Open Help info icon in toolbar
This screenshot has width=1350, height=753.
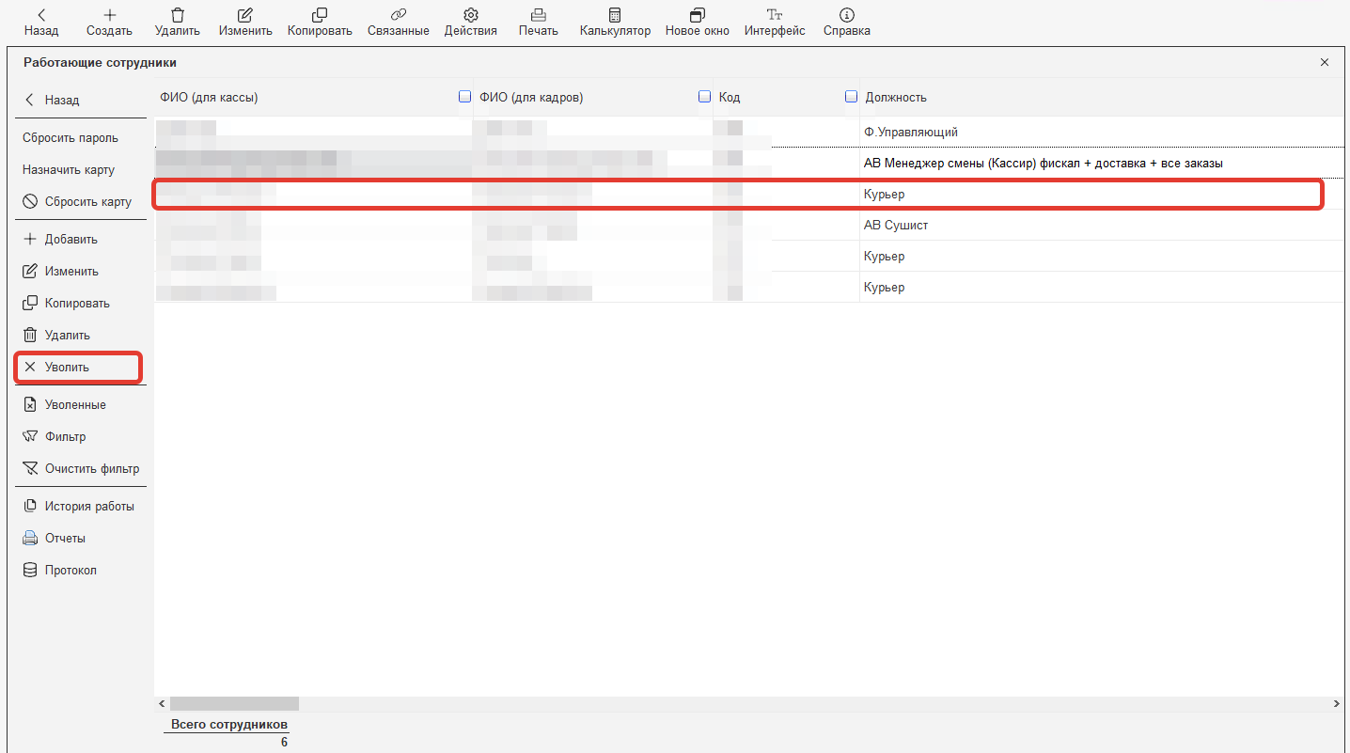(x=846, y=16)
